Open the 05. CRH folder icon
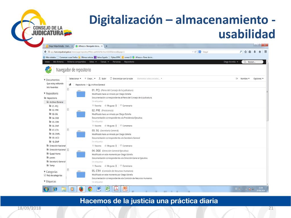The width and height of the screenshot is (291, 218). [x=81, y=174]
